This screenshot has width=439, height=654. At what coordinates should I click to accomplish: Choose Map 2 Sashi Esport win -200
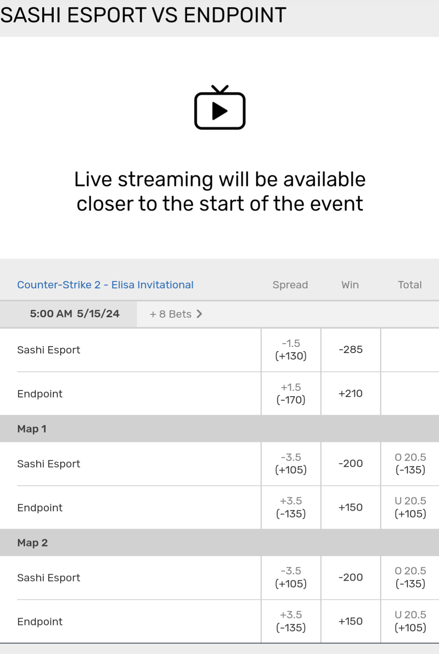point(350,577)
